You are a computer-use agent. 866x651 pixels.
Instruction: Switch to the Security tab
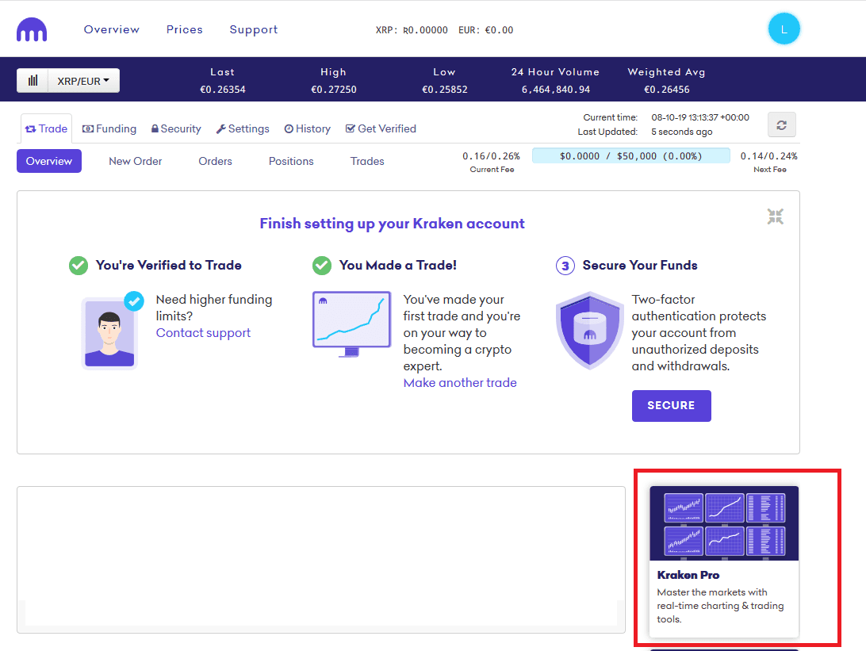pyautogui.click(x=176, y=128)
